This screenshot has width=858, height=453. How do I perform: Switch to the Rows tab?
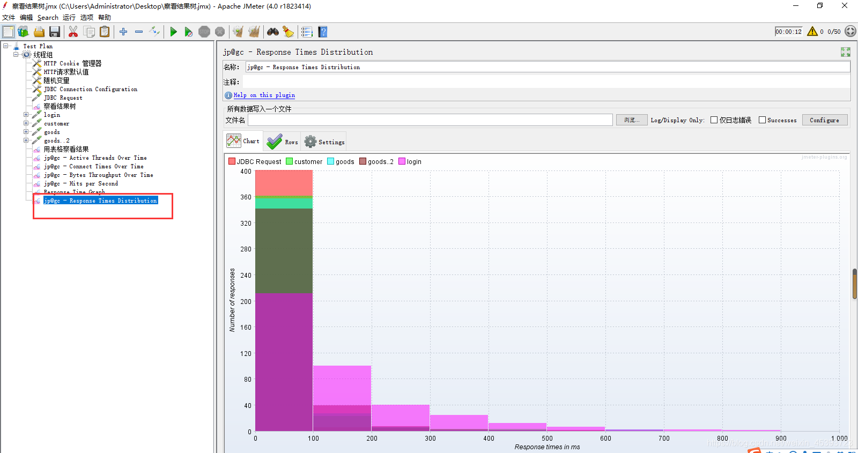point(282,142)
